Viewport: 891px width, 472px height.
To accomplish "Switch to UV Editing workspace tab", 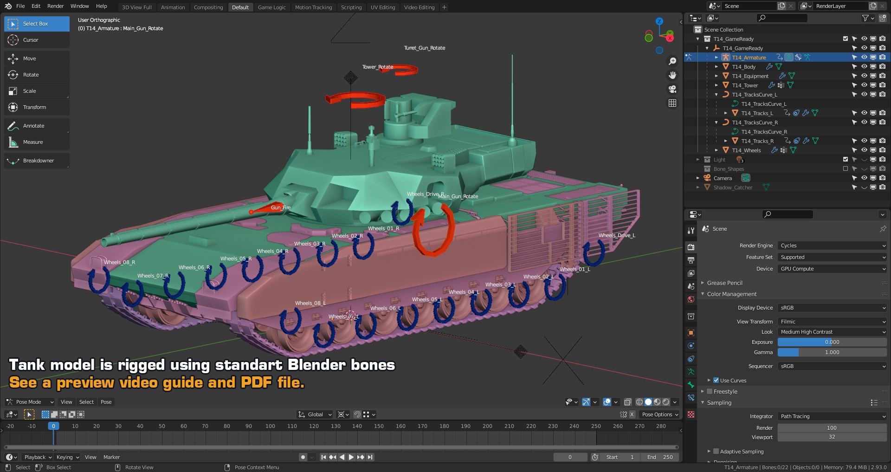I will coord(383,7).
